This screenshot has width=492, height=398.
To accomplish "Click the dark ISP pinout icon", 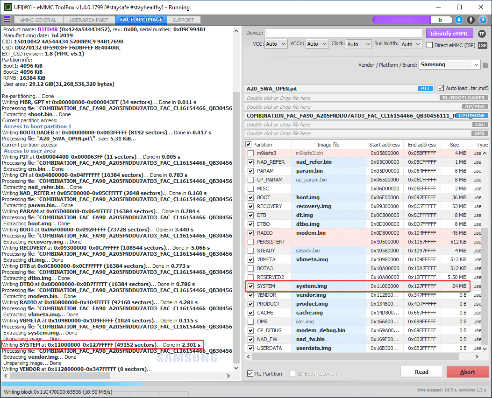I will click(483, 45).
